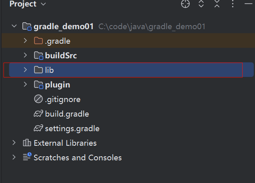Collapse the gradle_demo01 root node
The height and width of the screenshot is (183, 255).
click(x=14, y=26)
